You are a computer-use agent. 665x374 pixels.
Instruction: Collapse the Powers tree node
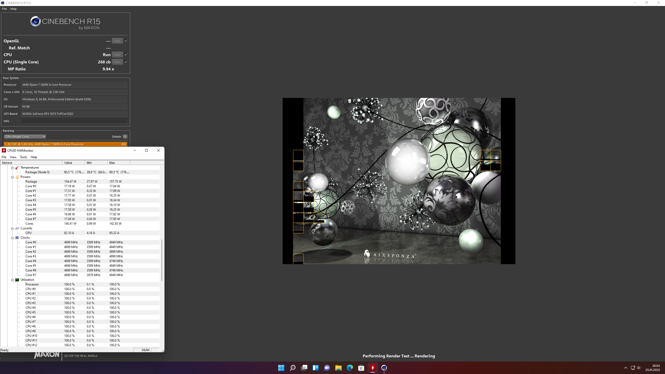point(12,177)
